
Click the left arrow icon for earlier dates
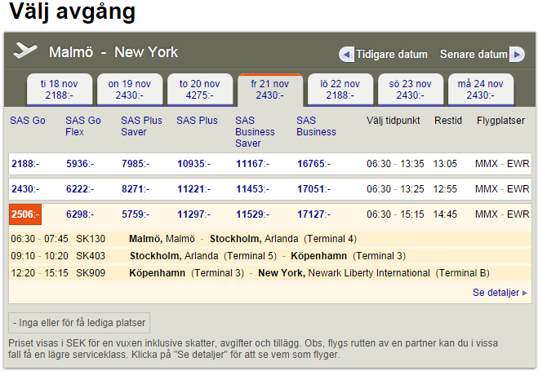coord(346,55)
